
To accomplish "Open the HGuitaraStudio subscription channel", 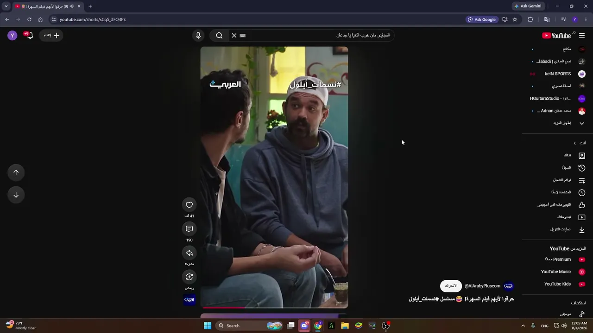I will point(557,98).
